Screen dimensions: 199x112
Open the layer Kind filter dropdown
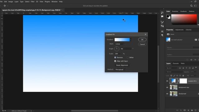[x=172, y=68]
